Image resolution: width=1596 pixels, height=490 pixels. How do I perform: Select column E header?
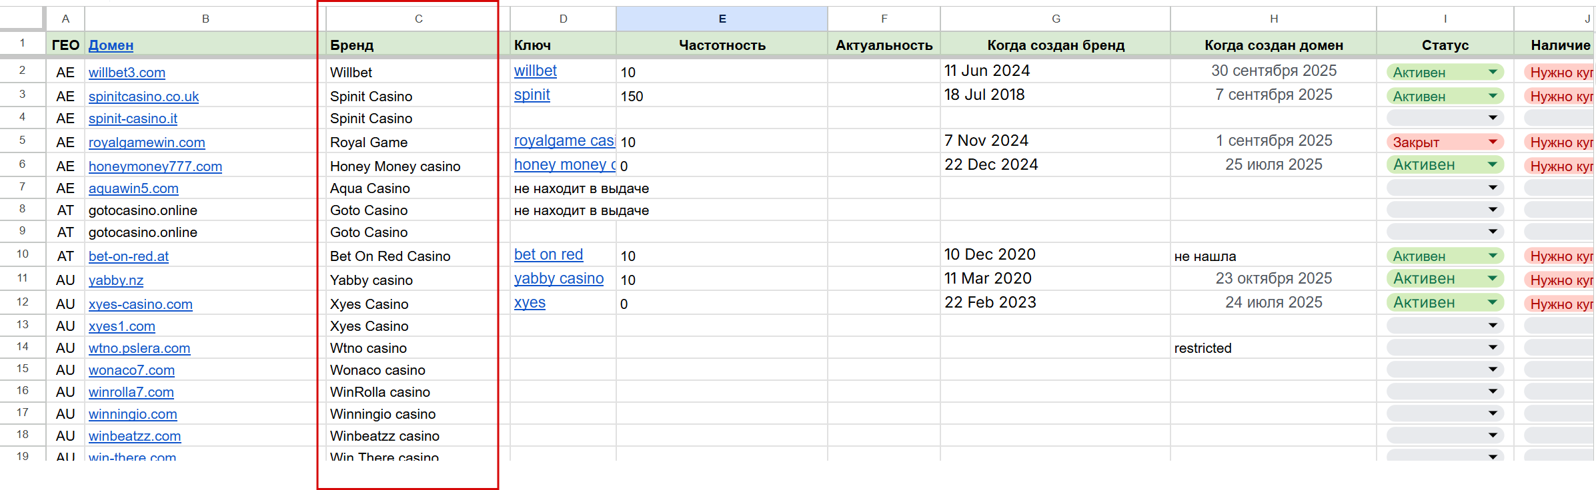click(722, 19)
